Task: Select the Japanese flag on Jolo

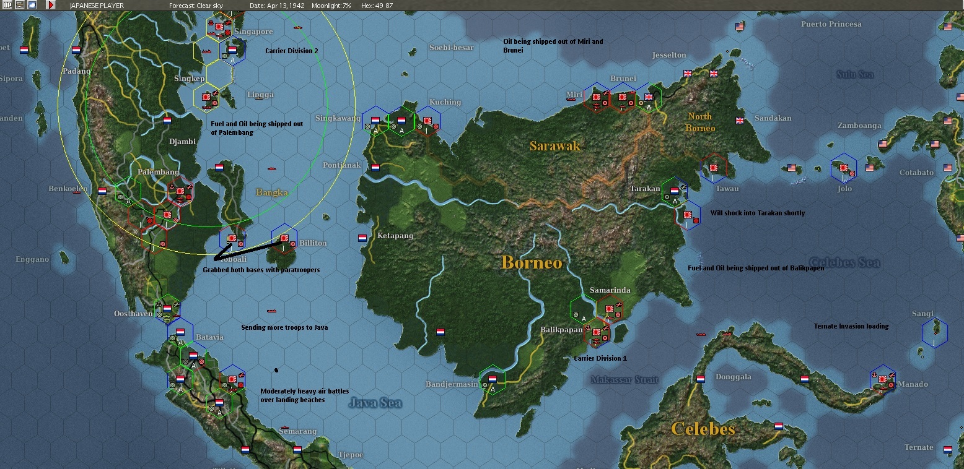Action: pos(844,167)
